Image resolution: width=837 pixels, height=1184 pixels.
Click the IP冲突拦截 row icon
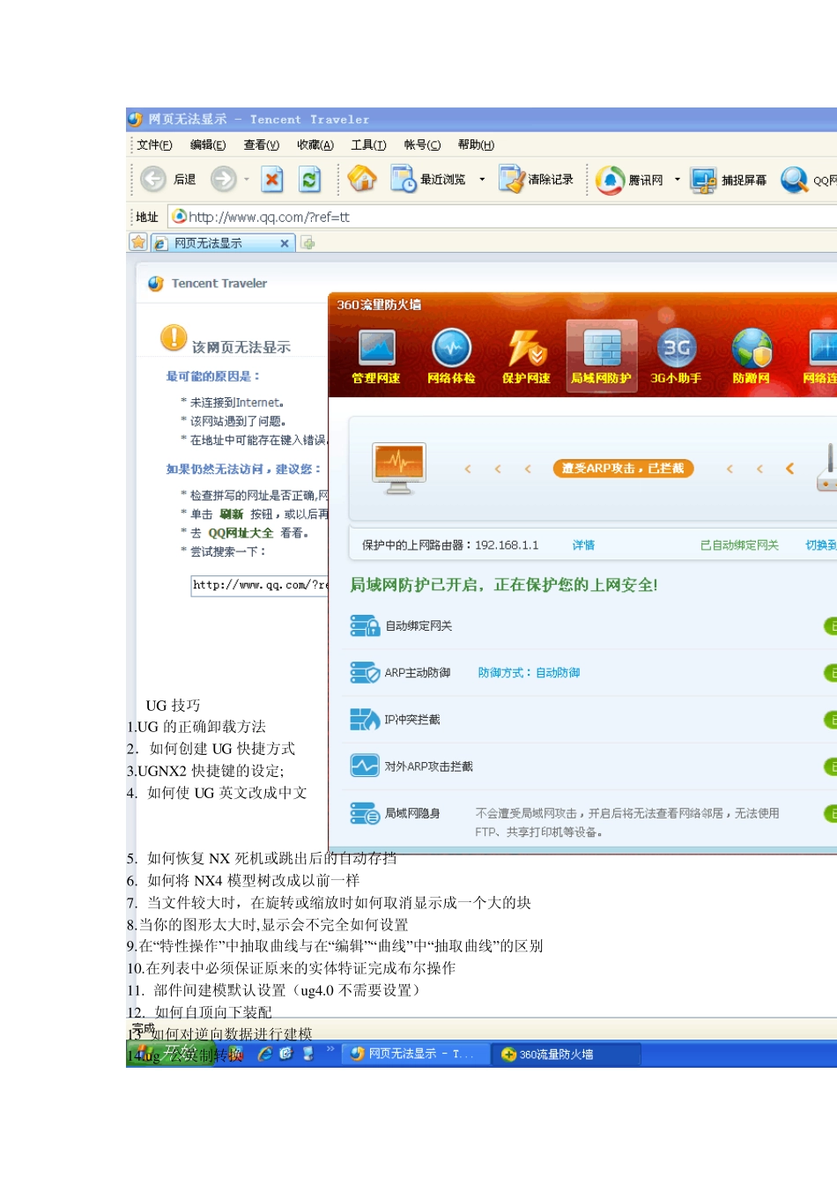tap(365, 720)
